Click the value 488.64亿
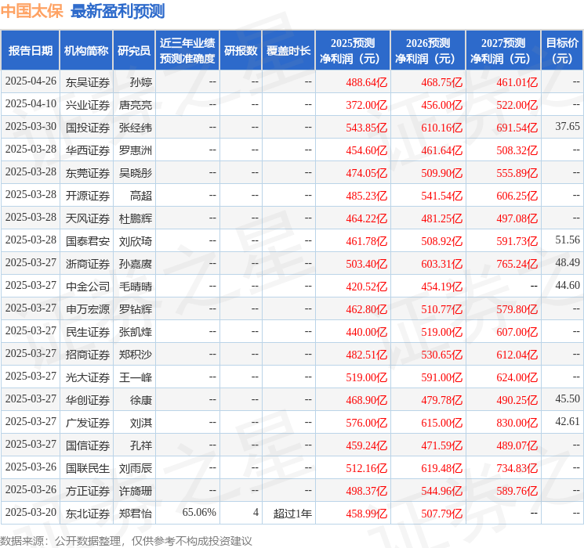 click(x=367, y=82)
